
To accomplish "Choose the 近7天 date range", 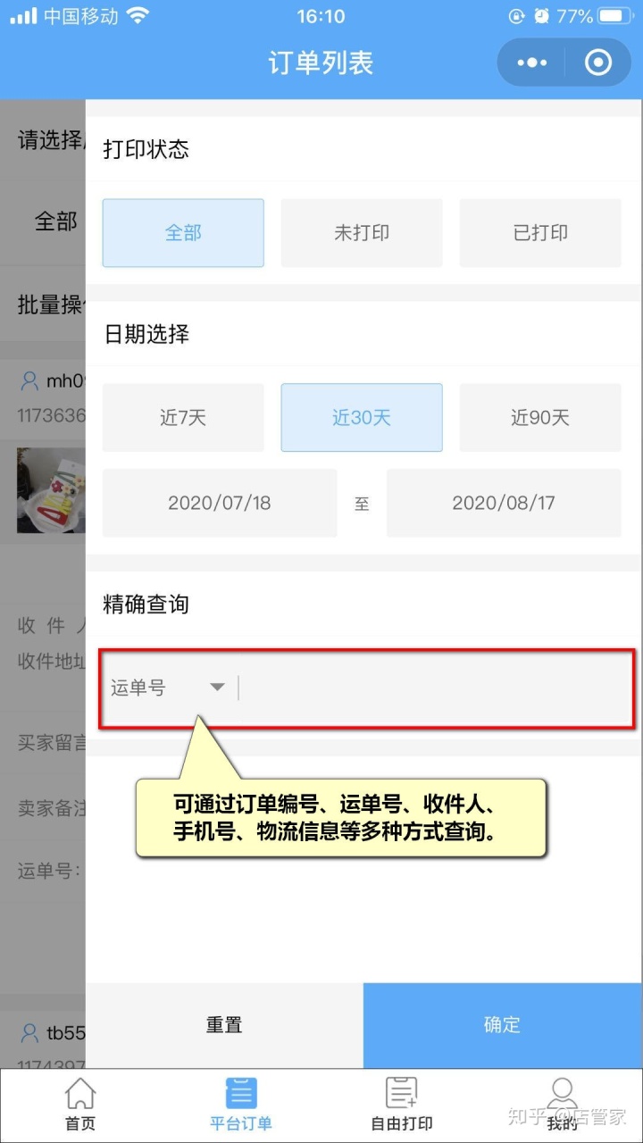I will point(183,418).
